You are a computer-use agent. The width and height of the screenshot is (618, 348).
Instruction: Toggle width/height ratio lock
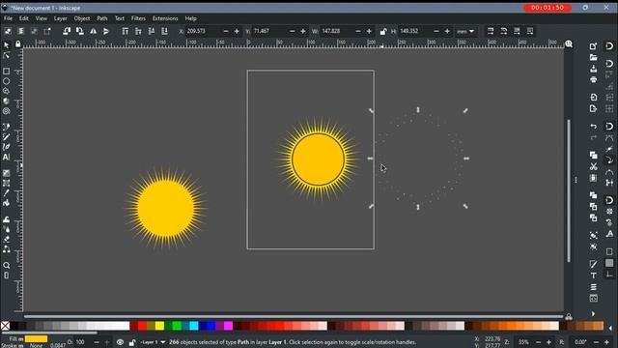point(382,31)
